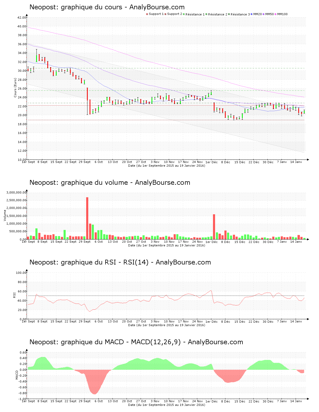Image resolution: width=319 pixels, height=412 pixels.
Task: Click the '20.00' RSI axis value
Action: [22, 310]
